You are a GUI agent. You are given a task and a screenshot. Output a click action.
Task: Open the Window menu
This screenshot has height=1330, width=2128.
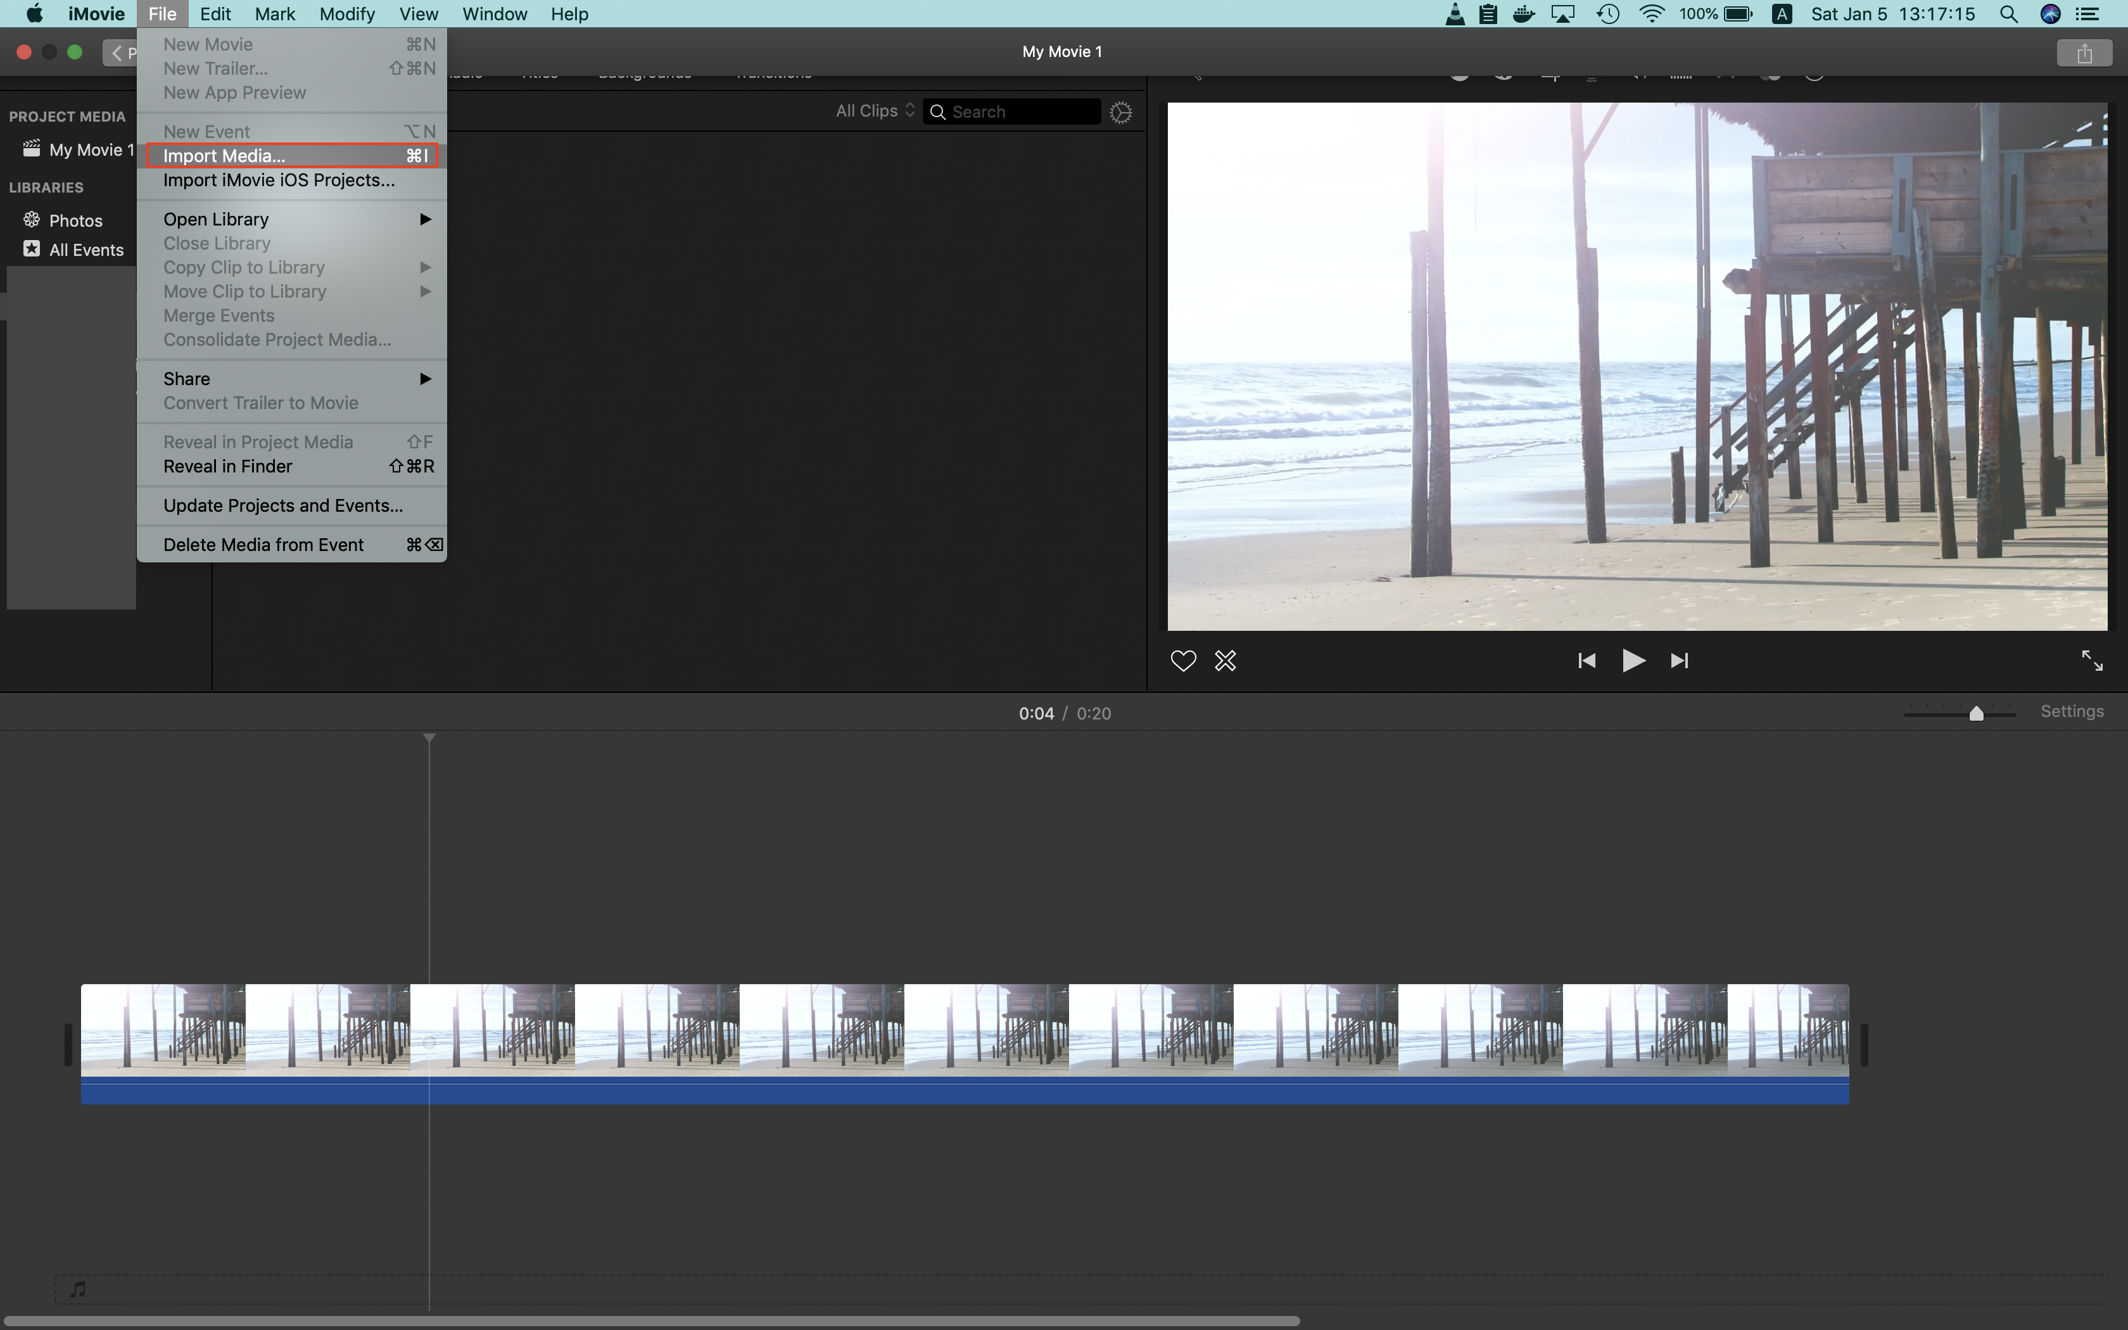pyautogui.click(x=495, y=14)
